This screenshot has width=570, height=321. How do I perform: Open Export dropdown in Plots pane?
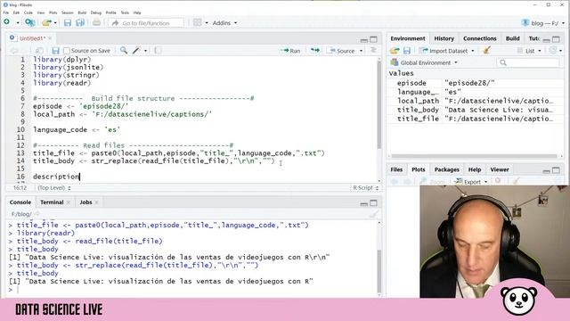coord(471,182)
